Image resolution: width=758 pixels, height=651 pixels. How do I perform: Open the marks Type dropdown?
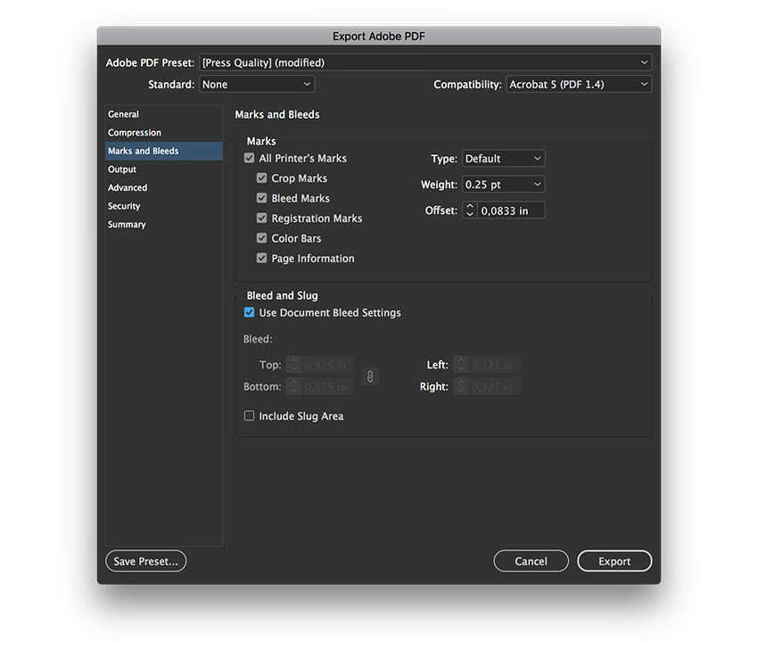click(x=503, y=159)
